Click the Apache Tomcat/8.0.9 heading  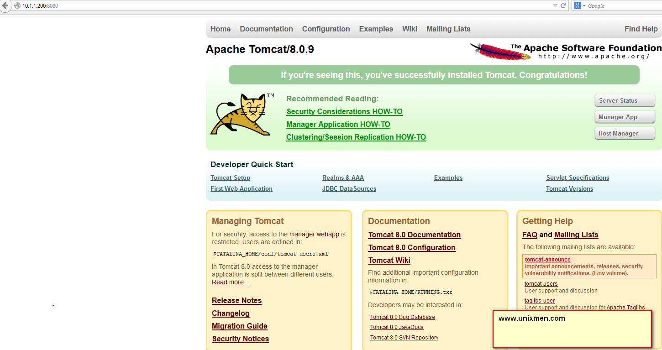[260, 49]
